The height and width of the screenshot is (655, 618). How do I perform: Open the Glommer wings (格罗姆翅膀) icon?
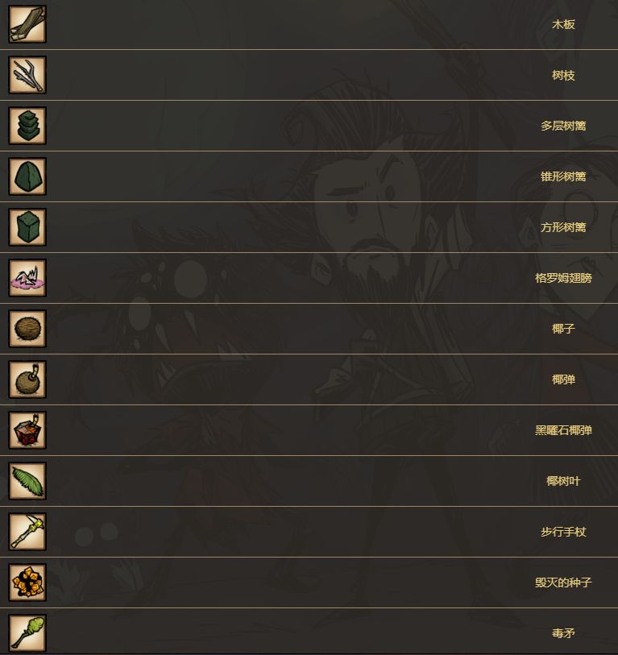[27, 278]
